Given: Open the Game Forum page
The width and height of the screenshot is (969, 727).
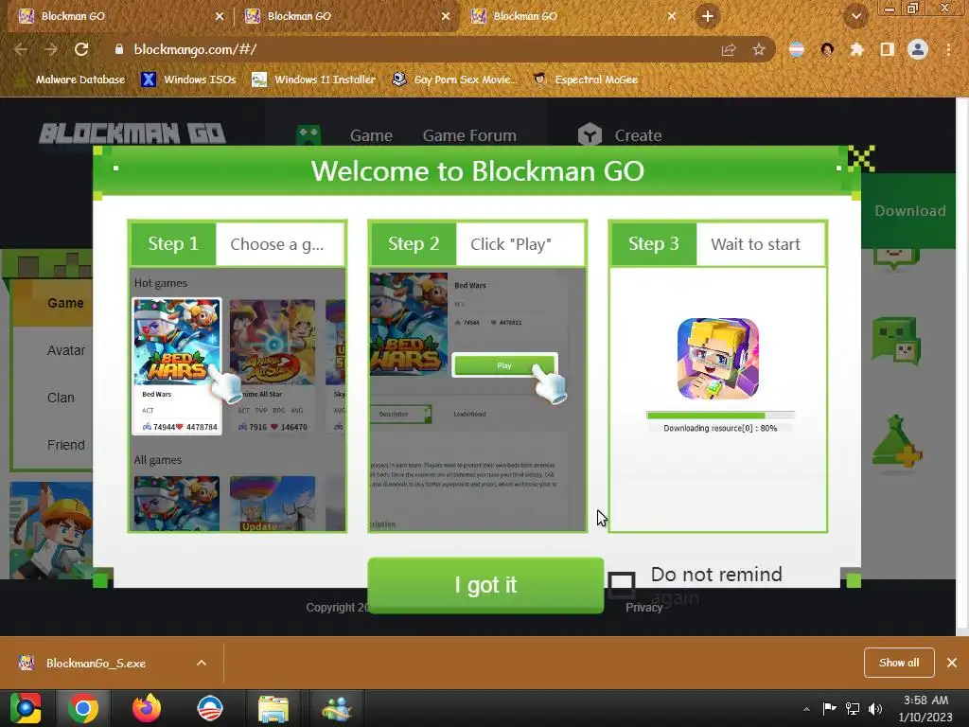Looking at the screenshot, I should [469, 135].
